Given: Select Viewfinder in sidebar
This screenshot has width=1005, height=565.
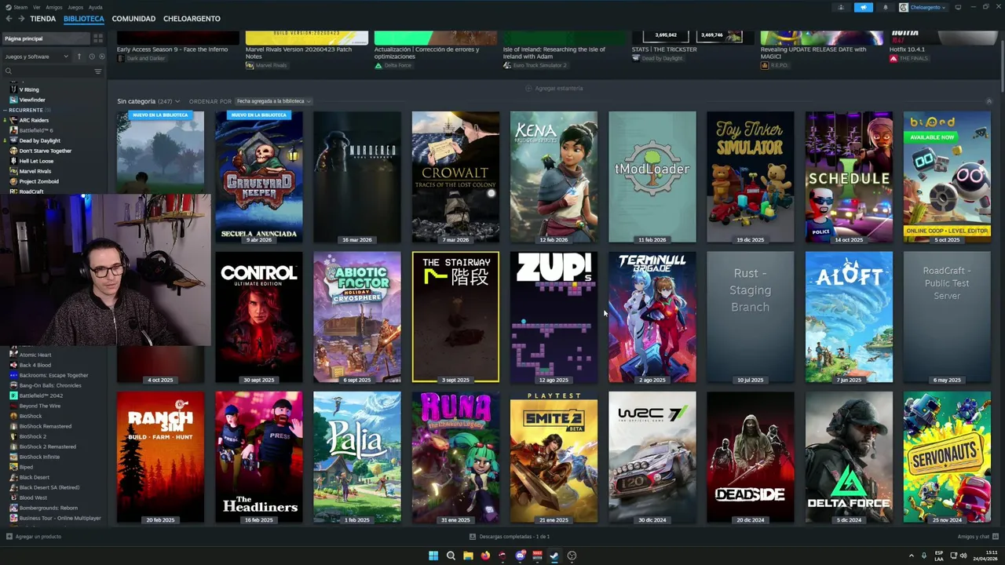Looking at the screenshot, I should click(x=32, y=100).
